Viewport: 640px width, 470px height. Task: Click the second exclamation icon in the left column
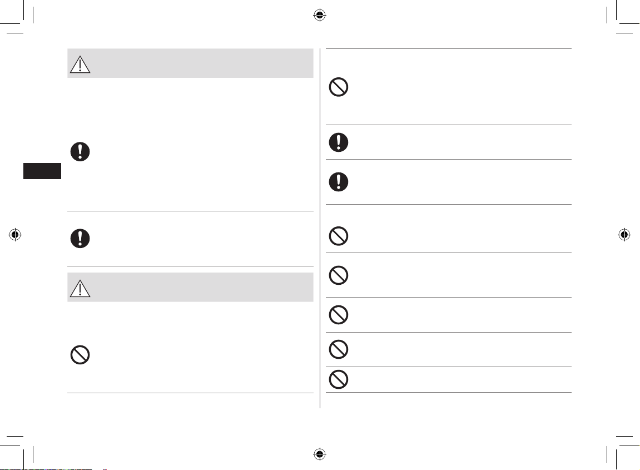coord(80,239)
